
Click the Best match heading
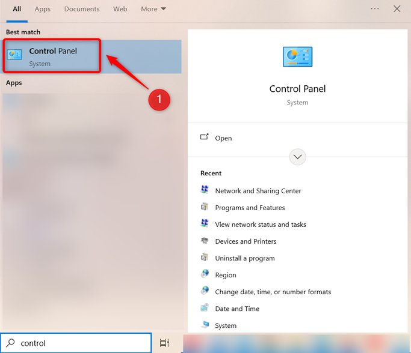(x=23, y=32)
